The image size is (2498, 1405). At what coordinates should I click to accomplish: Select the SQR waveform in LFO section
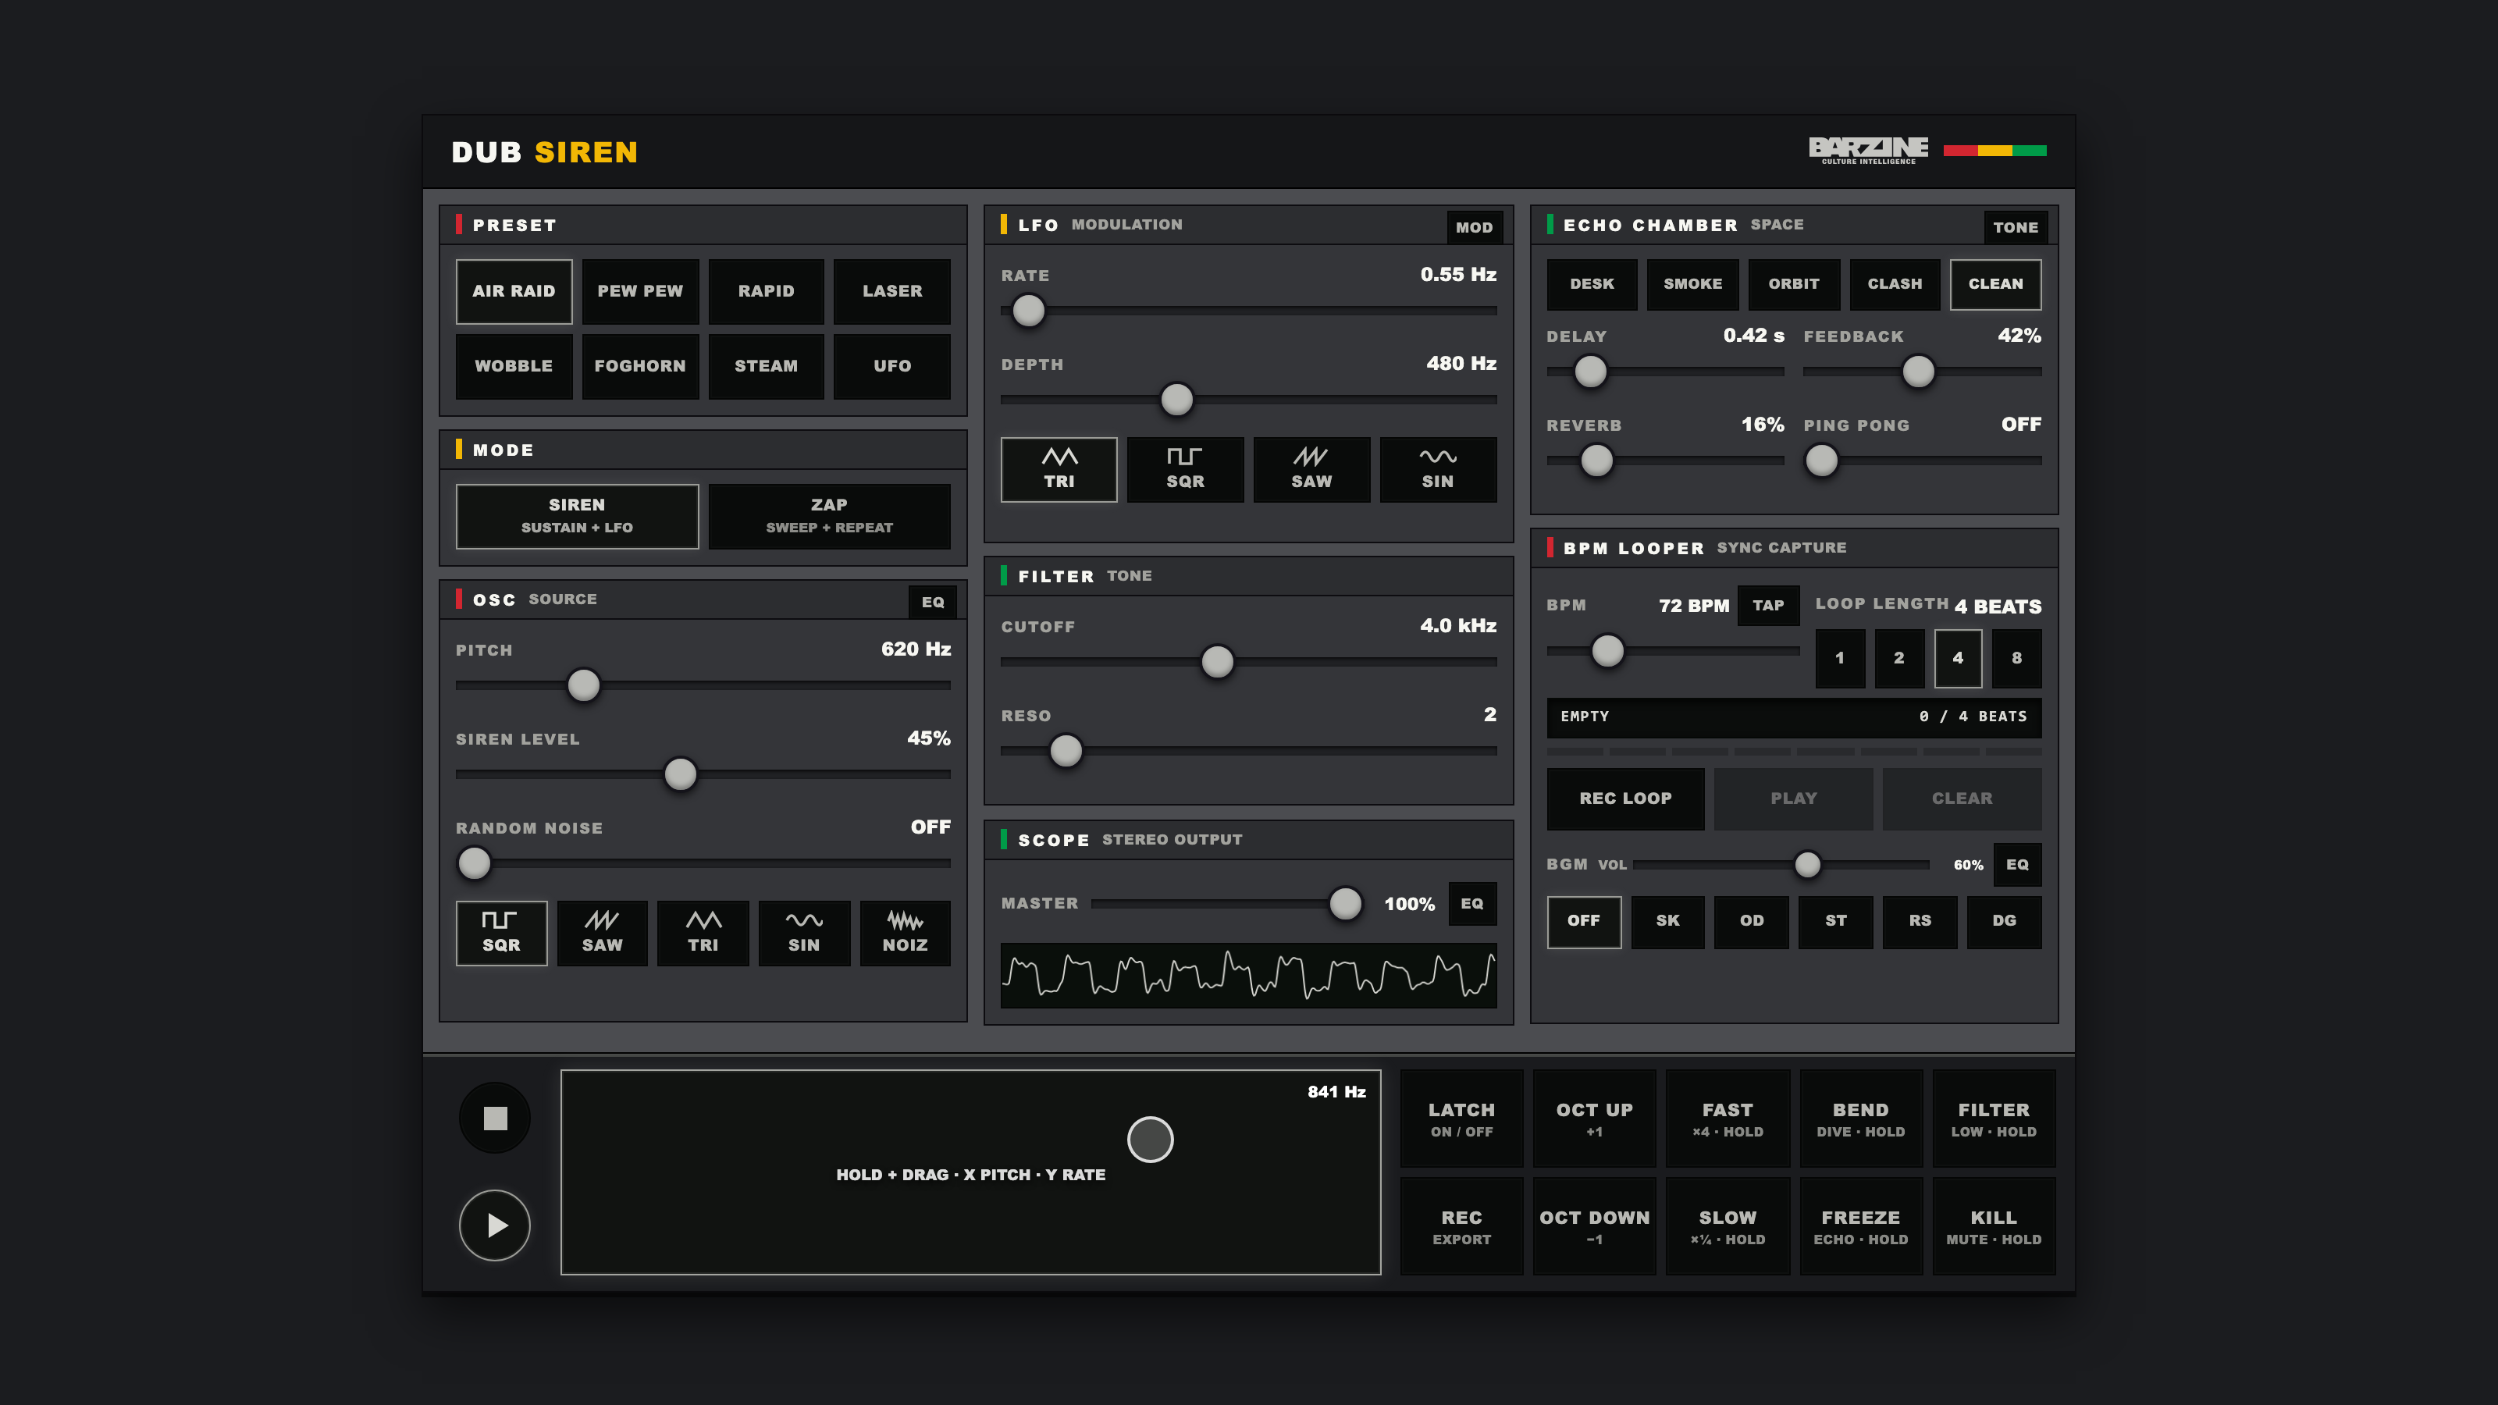1185,469
